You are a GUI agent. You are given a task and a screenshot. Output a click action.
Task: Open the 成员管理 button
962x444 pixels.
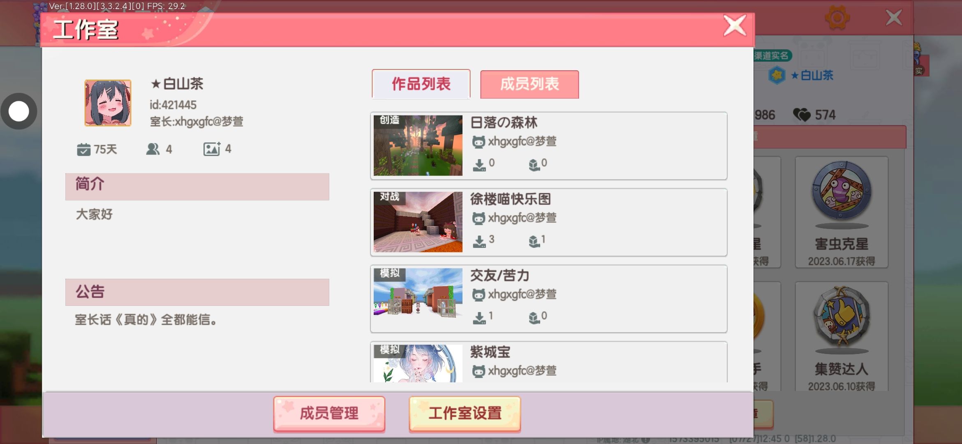pos(329,414)
